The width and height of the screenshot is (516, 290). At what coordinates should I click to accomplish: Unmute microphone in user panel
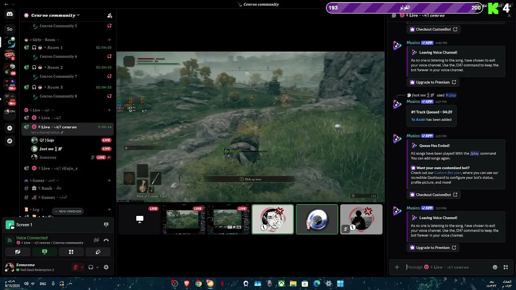pos(75,267)
